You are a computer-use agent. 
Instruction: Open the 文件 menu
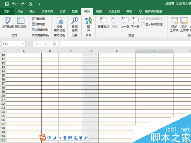(7, 11)
